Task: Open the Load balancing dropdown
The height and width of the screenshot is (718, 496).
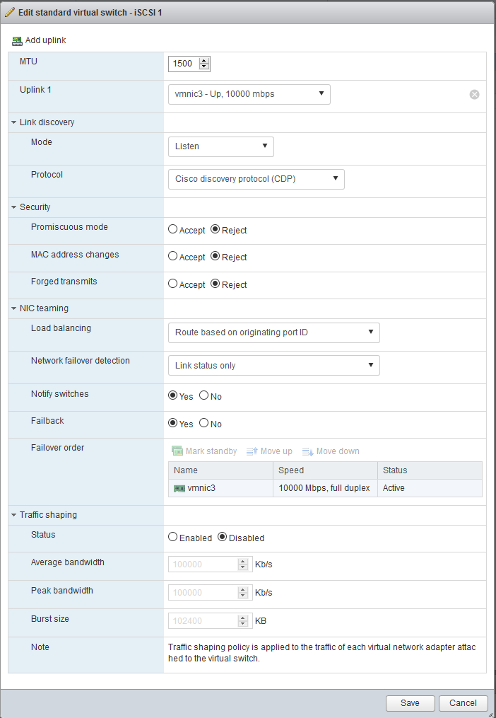Action: click(274, 333)
